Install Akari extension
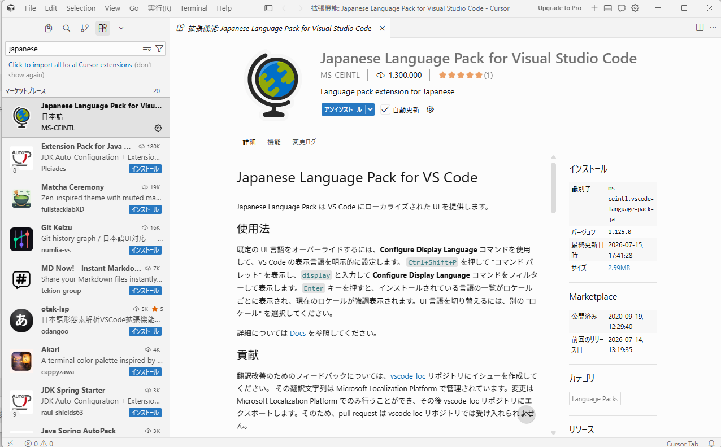The width and height of the screenshot is (721, 447). [145, 372]
